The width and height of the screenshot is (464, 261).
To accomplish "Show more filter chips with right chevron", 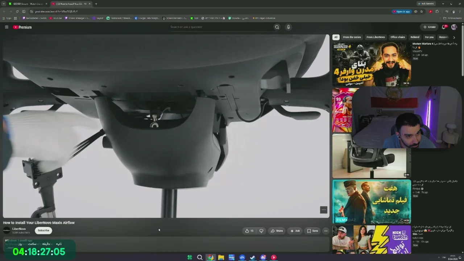I will [x=454, y=37].
